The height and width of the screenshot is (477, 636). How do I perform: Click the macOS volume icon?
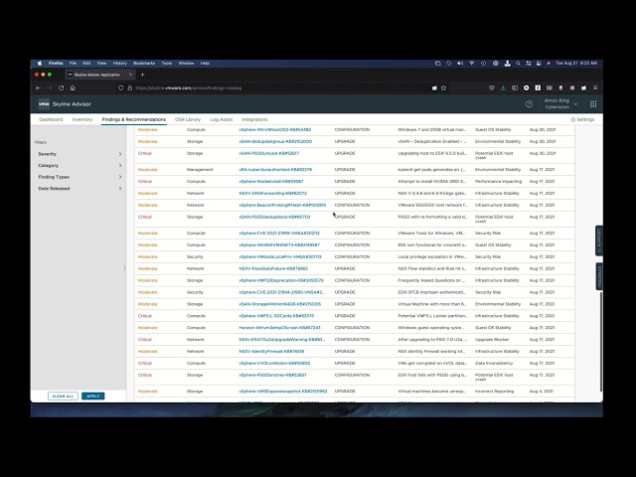click(460, 64)
